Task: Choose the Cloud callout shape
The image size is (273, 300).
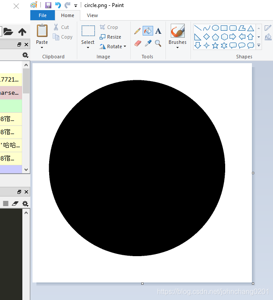Action: pyautogui.click(x=251, y=46)
